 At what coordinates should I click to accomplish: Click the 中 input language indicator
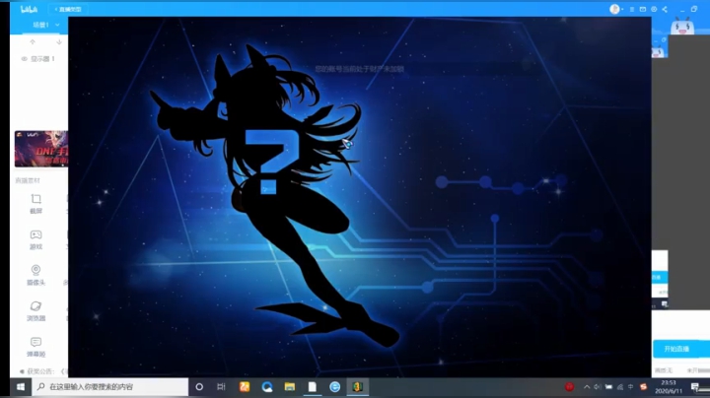[x=631, y=387]
